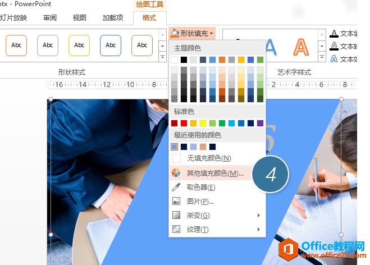Screen dimensions: 370x265
Task: Switch to the 格式 ribbon tab
Action: (149, 18)
